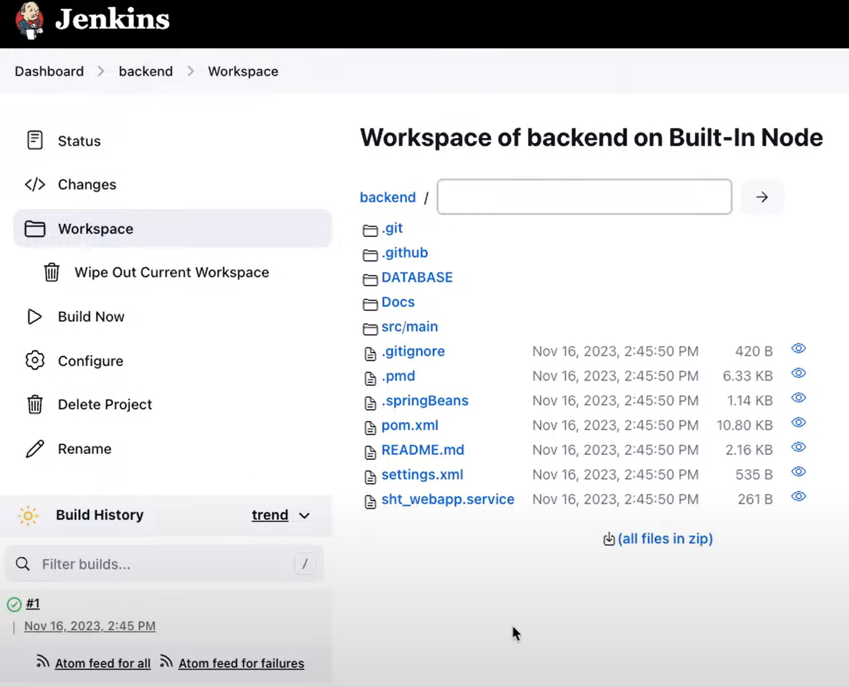Screen dimensions: 849x687
Task: Click the Workspace folder icon in sidebar
Action: pyautogui.click(x=35, y=229)
